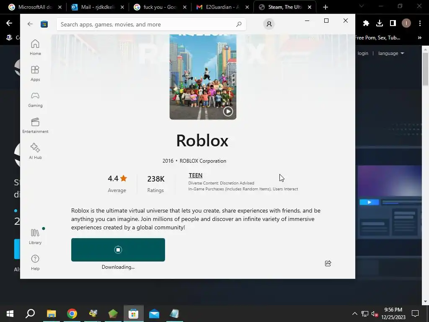This screenshot has height=322, width=429.
Task: Click the muted volume tray icon
Action: point(375,314)
